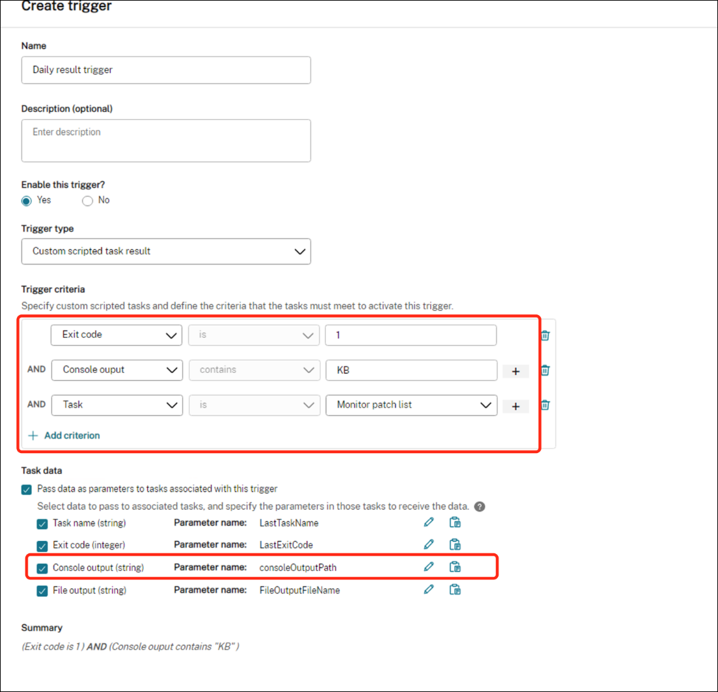Delete the Console output criterion row
The image size is (718, 692).
(545, 370)
